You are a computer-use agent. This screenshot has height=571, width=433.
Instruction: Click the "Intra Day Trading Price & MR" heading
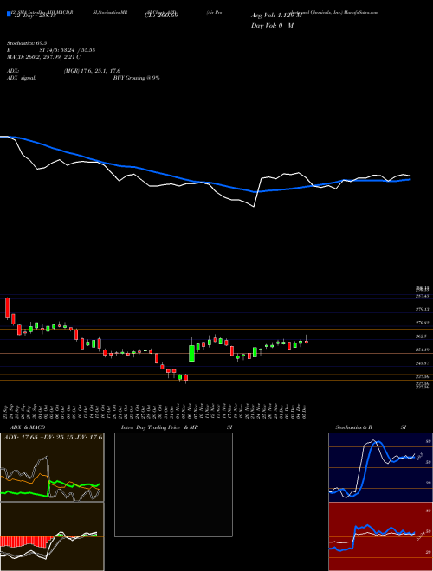tap(159, 427)
